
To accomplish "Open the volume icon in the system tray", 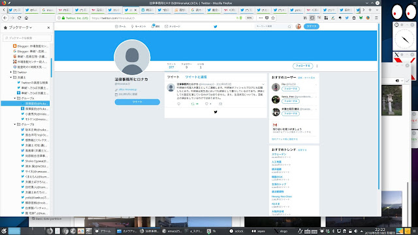I will pyautogui.click(x=355, y=231).
